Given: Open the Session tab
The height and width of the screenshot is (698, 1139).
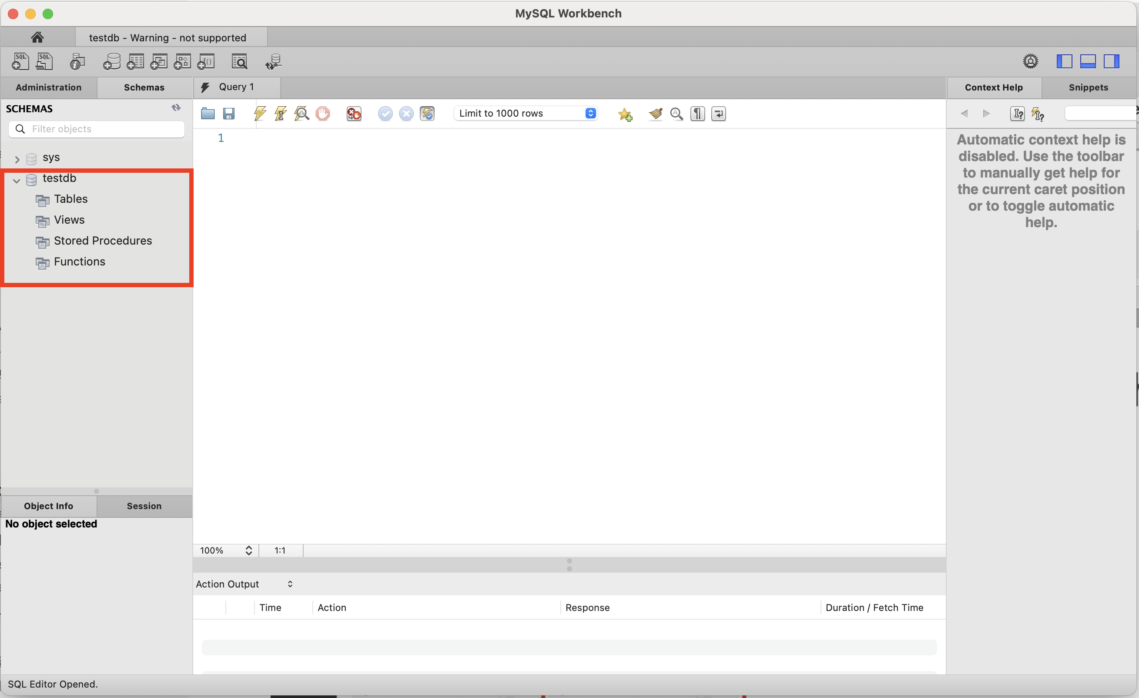Looking at the screenshot, I should coord(144,506).
